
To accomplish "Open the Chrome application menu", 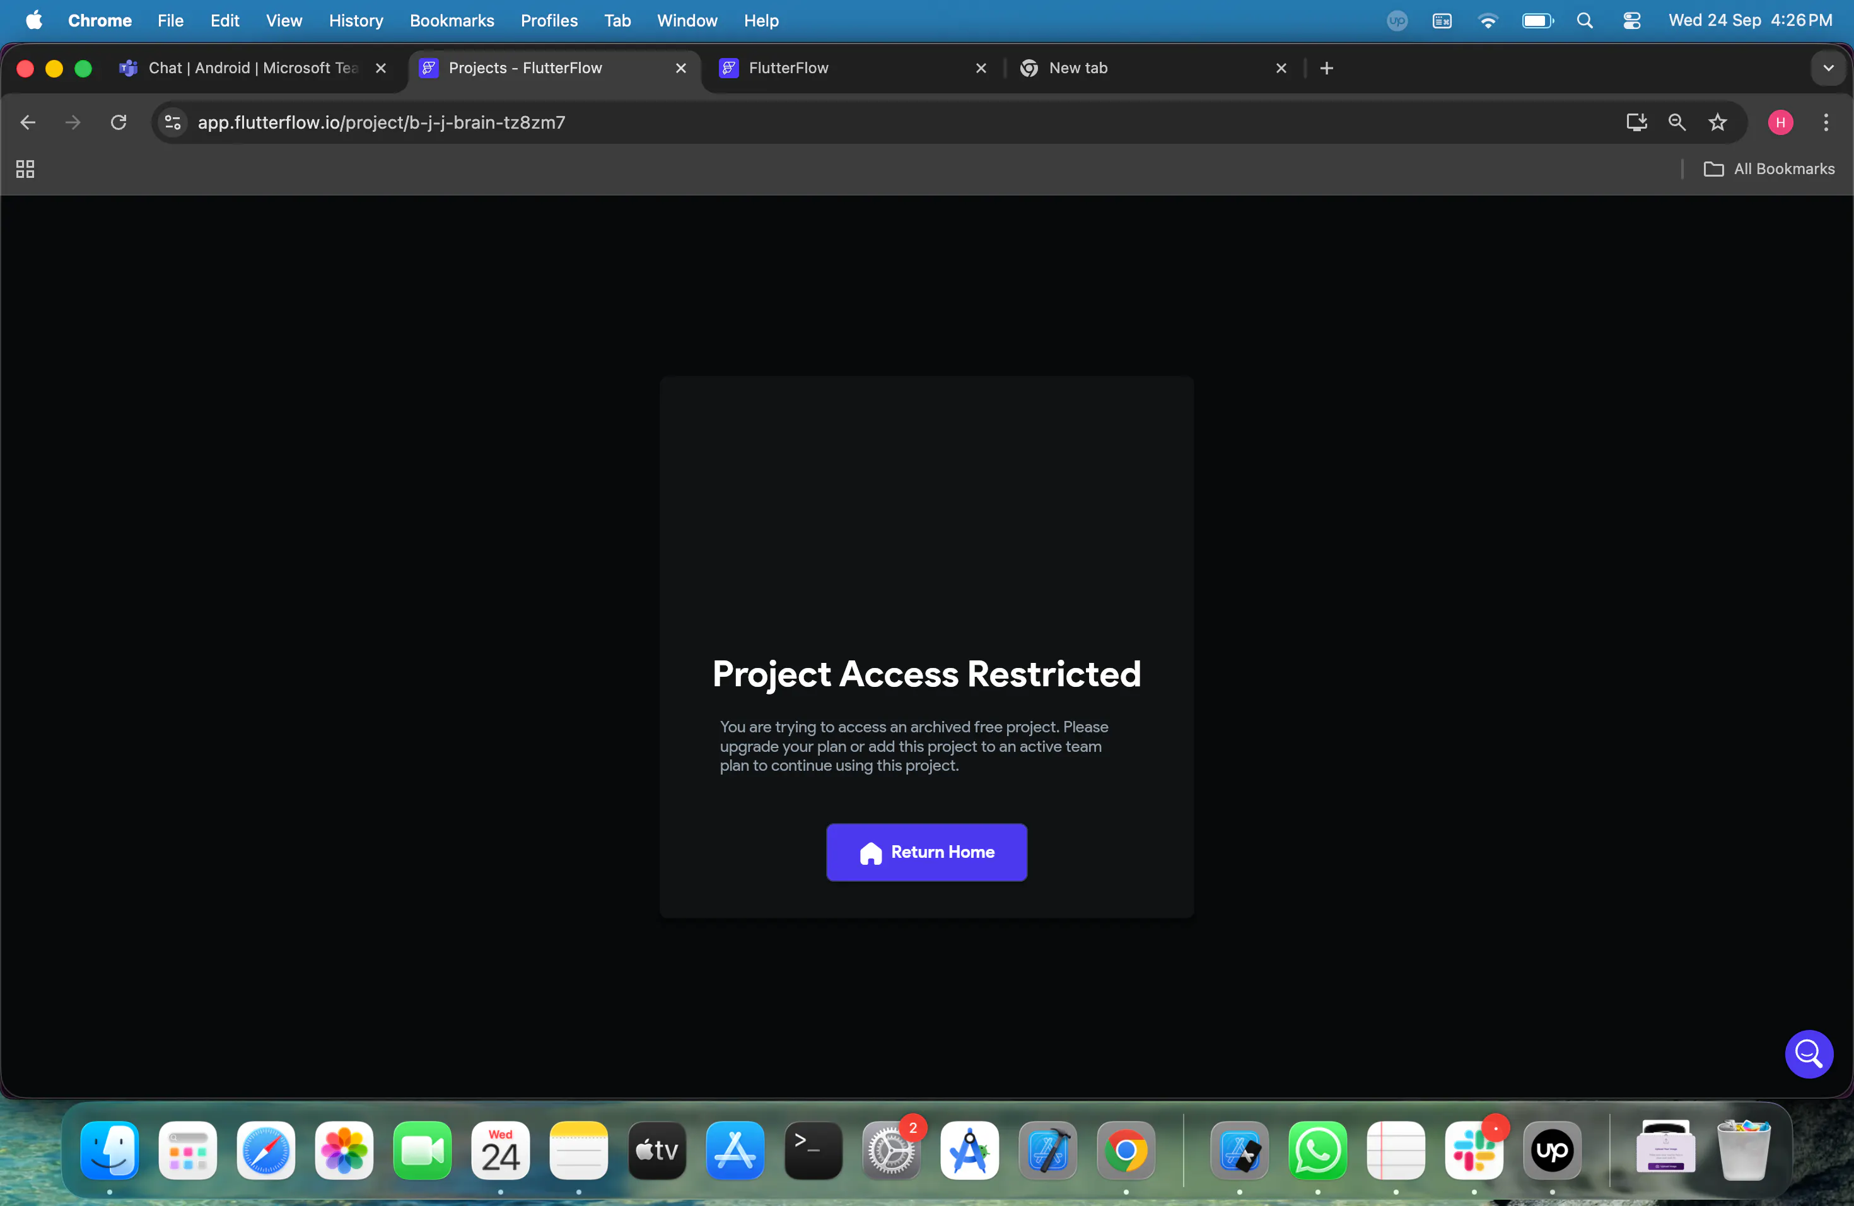I will (100, 20).
